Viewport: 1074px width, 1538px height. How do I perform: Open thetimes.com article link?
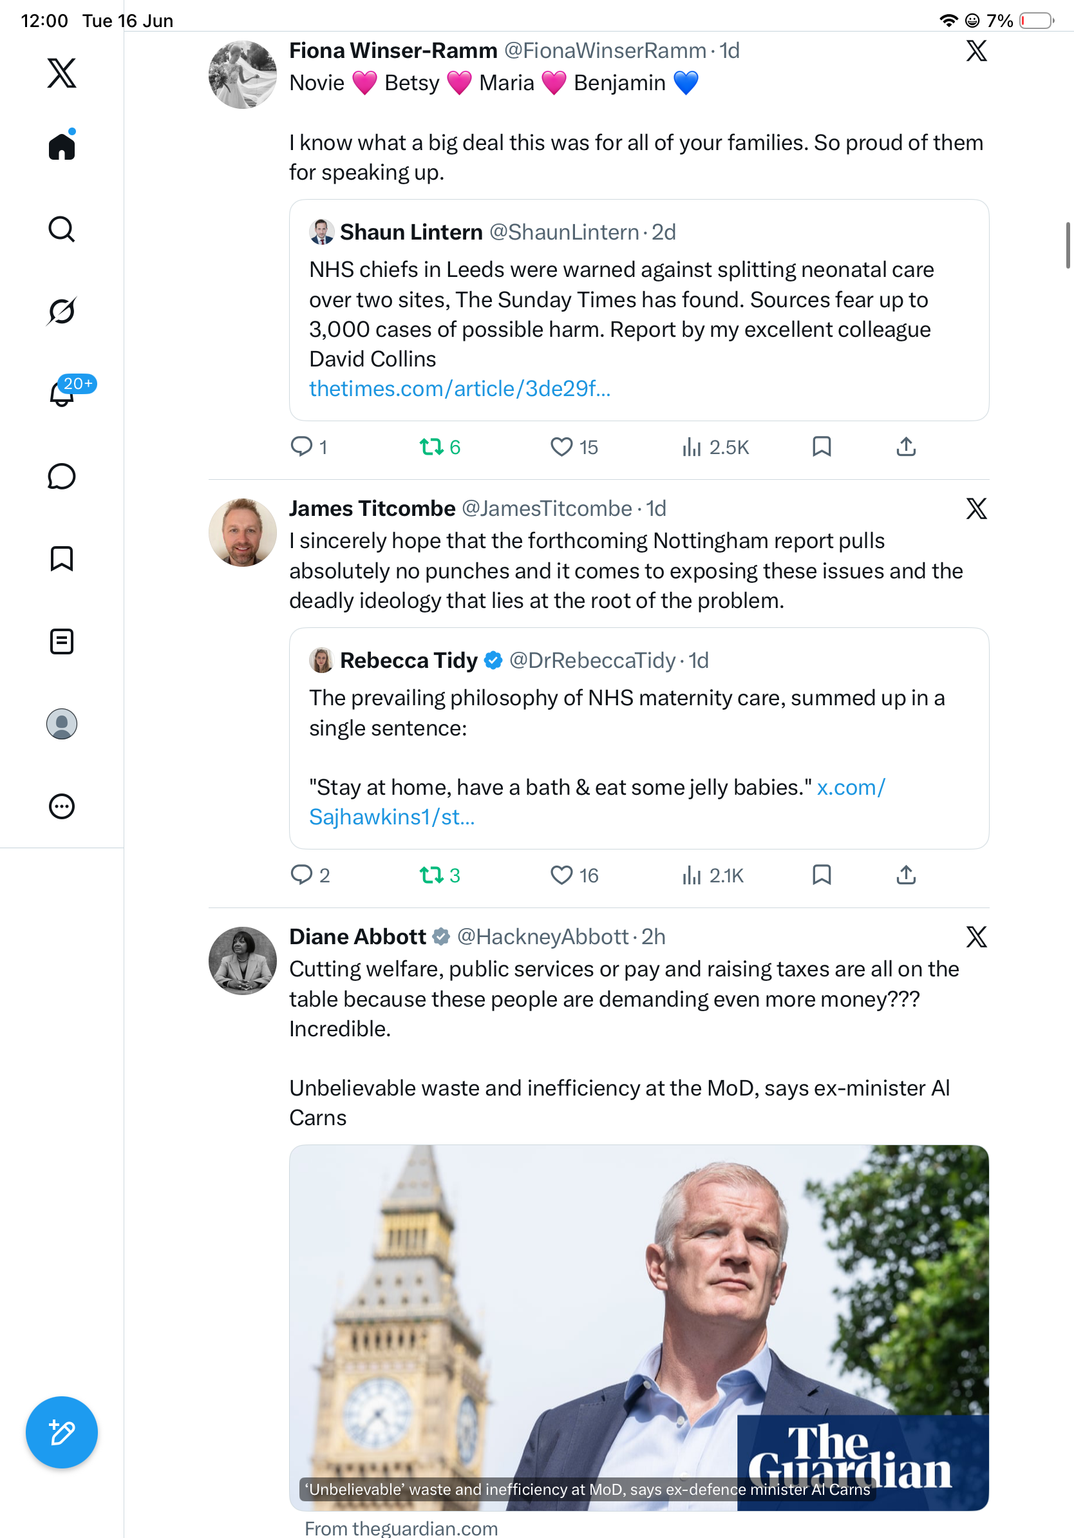point(460,388)
